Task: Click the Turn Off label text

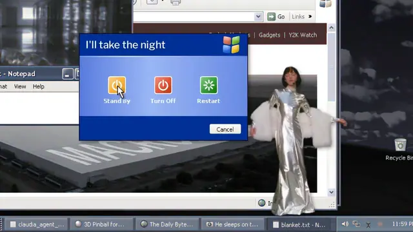Action: pyautogui.click(x=163, y=101)
